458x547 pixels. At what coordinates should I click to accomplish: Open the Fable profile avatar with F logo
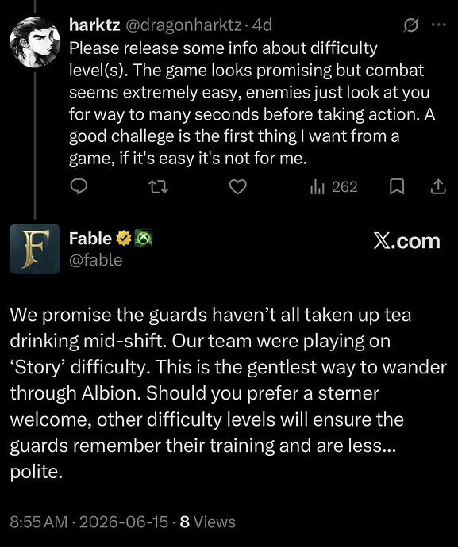[x=35, y=249]
